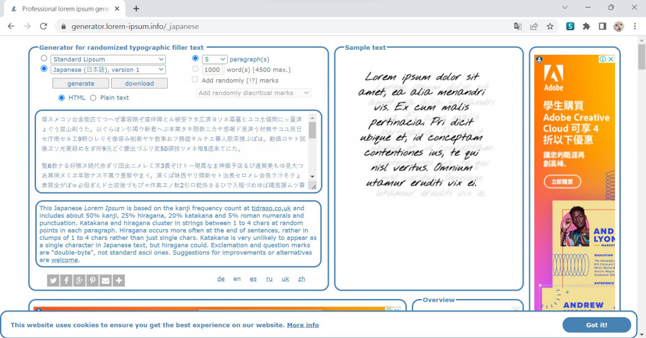Image resolution: width=646 pixels, height=338 pixels.
Task: Open the translate this page icon
Action: coord(517,26)
